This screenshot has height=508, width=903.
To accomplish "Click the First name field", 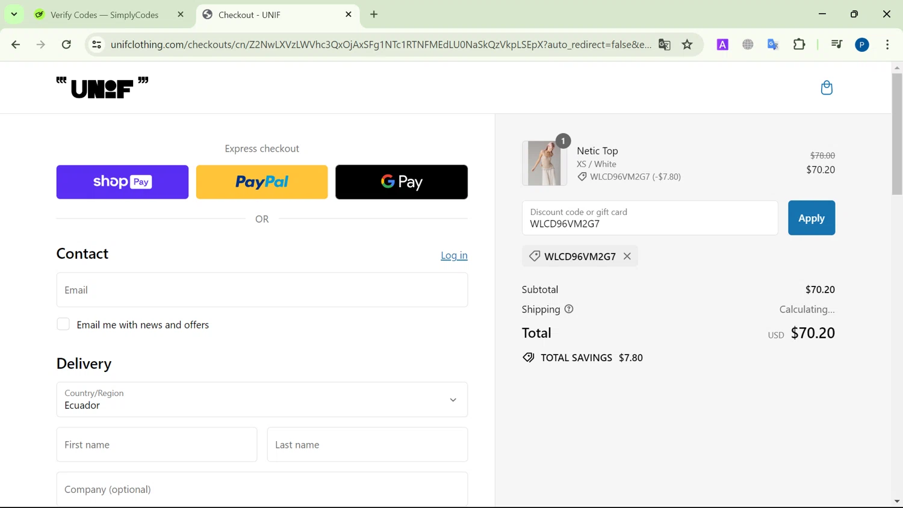I will click(157, 445).
